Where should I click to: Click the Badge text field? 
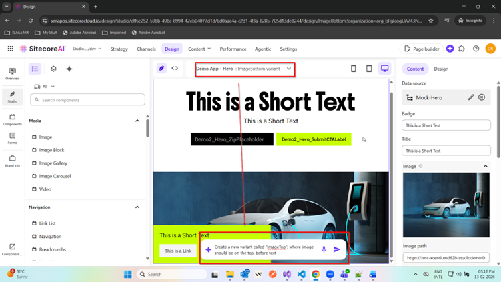(446, 125)
